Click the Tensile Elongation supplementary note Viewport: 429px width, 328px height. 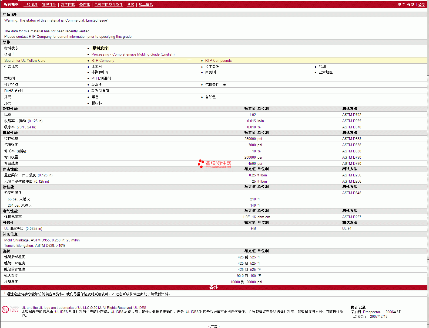tap(35, 246)
